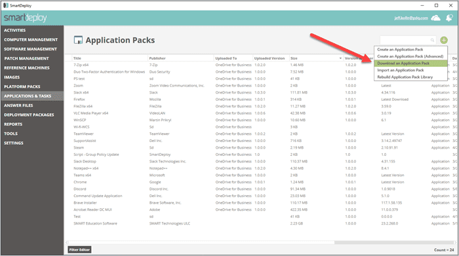Click the SMART Technologies ULC publisher cell

[x=170, y=223]
